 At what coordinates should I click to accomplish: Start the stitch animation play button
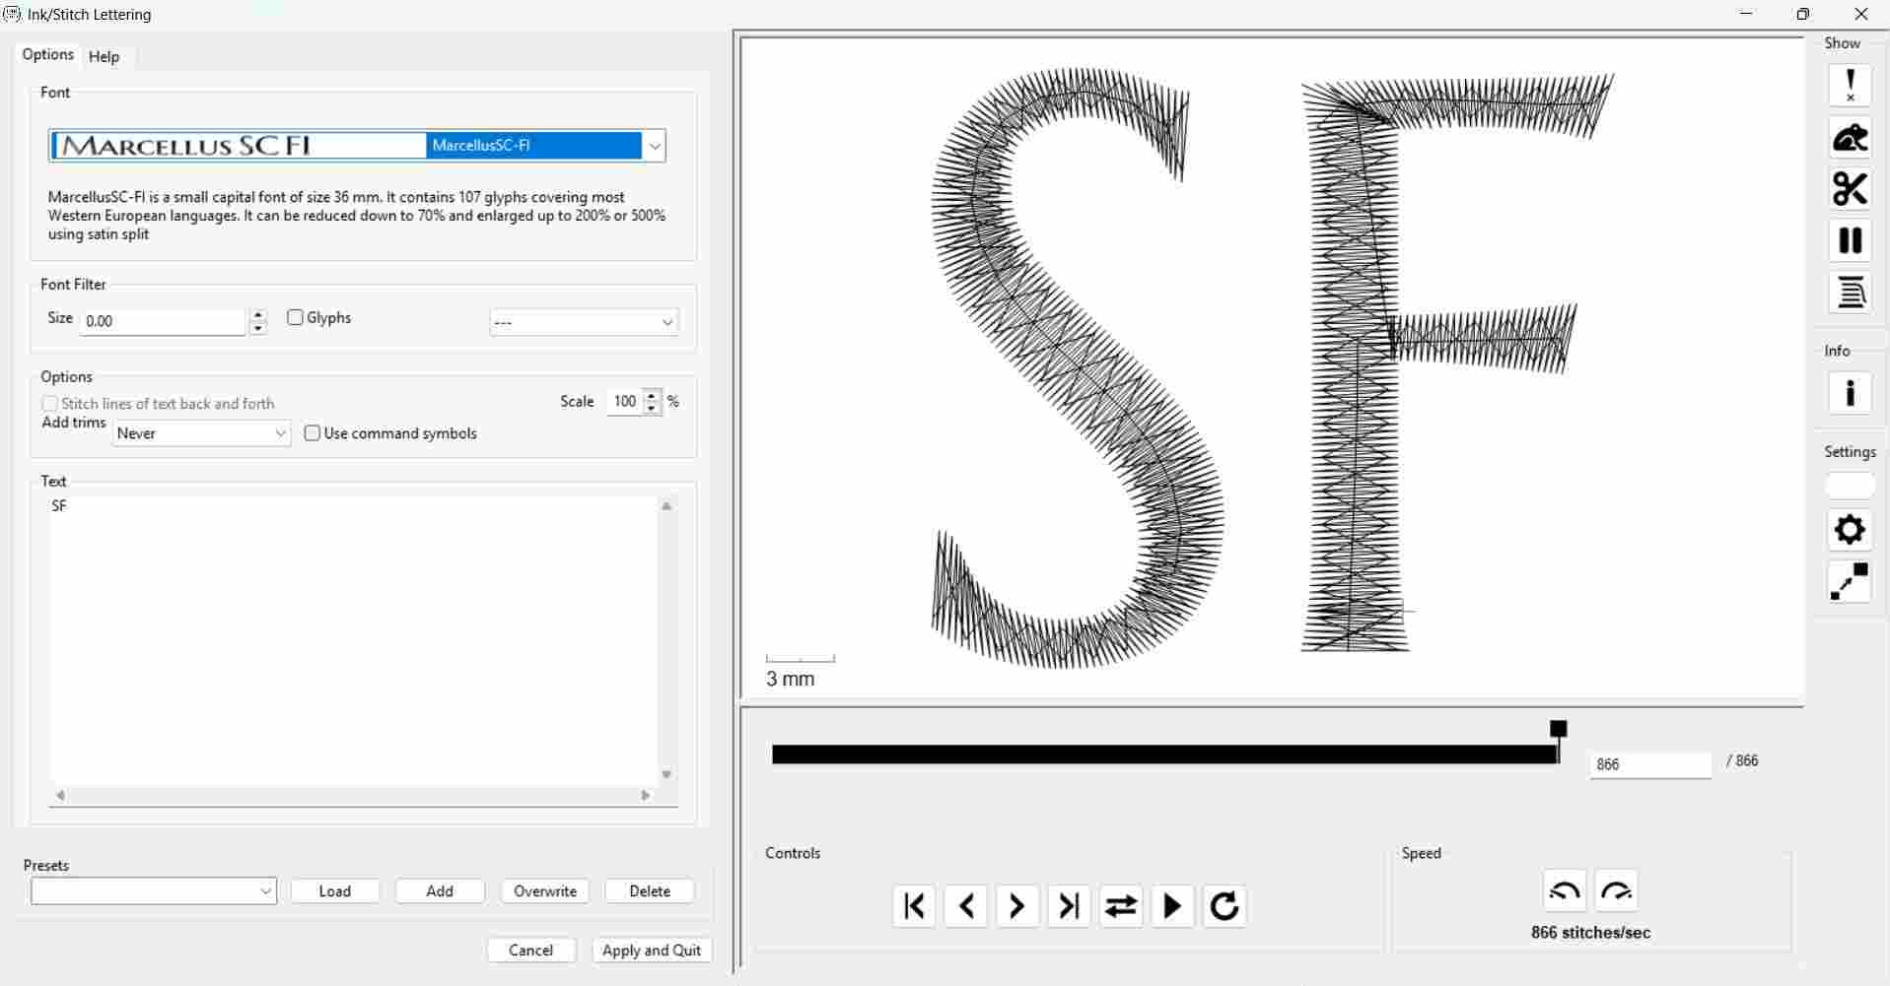point(1172,905)
